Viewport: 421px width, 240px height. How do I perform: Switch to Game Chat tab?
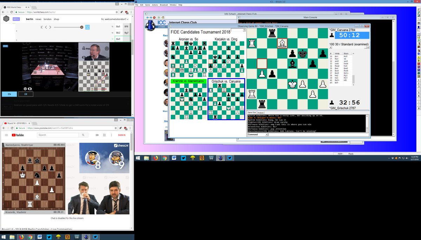252,112
